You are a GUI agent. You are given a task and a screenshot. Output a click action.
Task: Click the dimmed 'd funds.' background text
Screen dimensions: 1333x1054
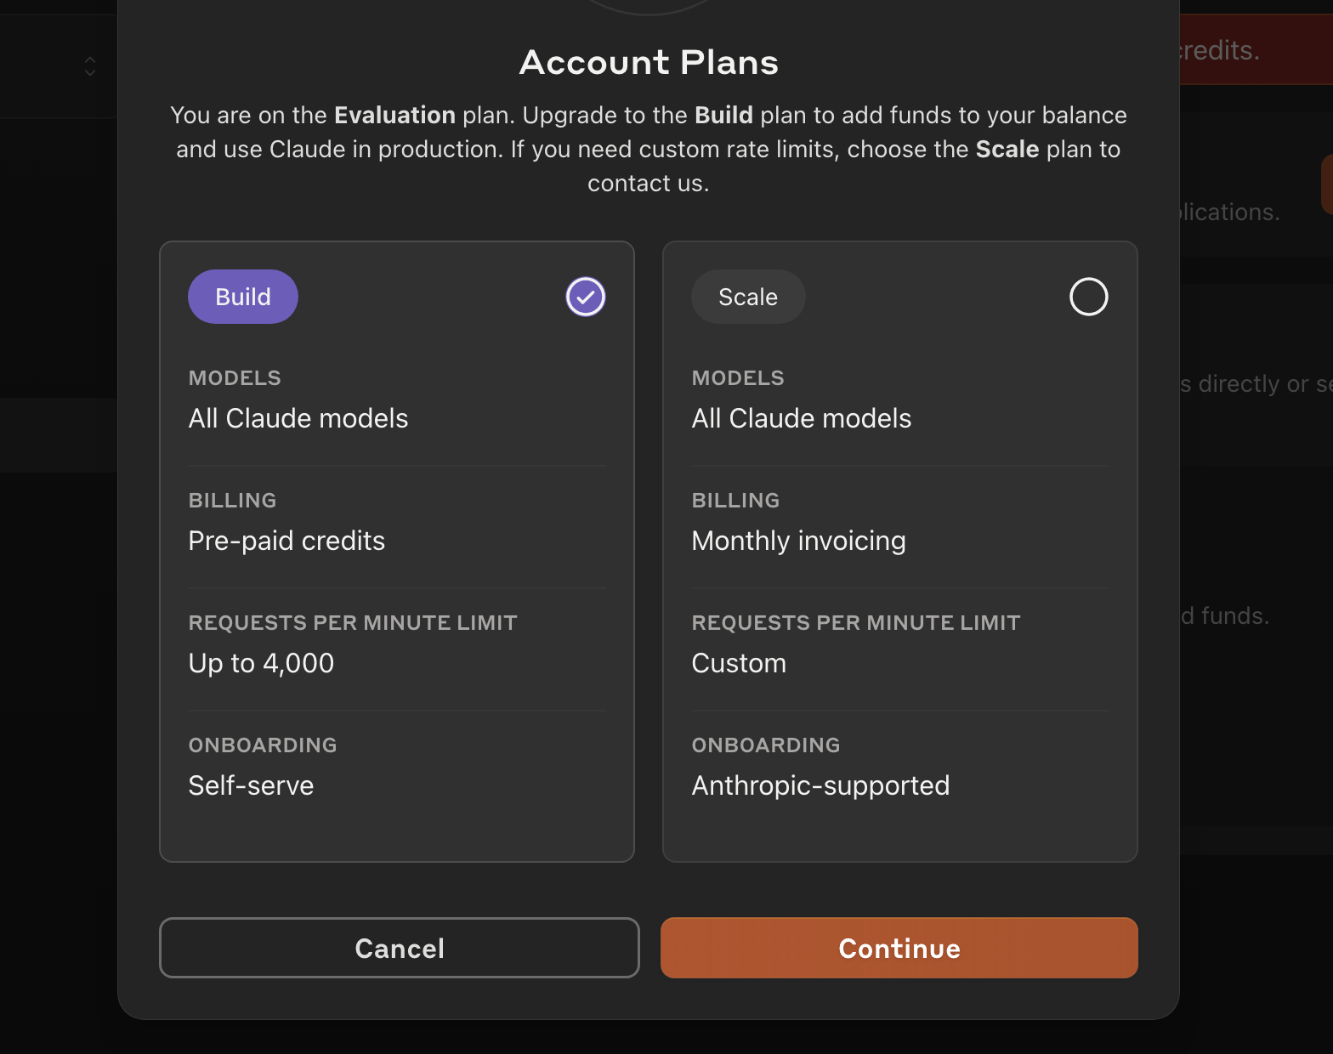[x=1225, y=615]
